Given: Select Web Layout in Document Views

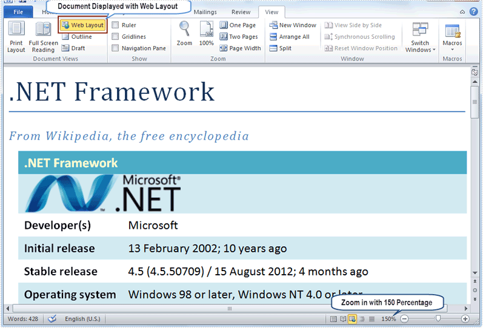Looking at the screenshot, I should click(x=82, y=25).
